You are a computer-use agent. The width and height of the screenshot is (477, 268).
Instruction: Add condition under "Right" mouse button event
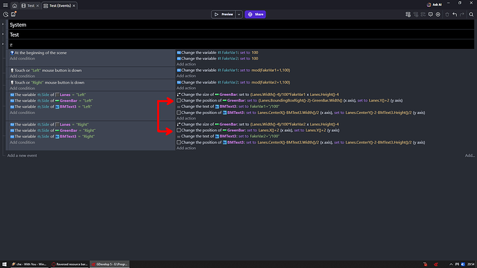pos(22,88)
